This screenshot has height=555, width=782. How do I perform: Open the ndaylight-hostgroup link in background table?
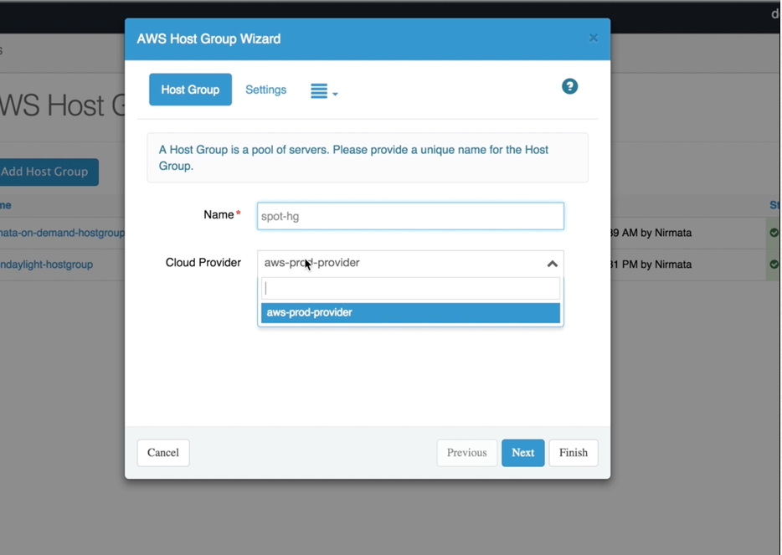[x=46, y=265]
